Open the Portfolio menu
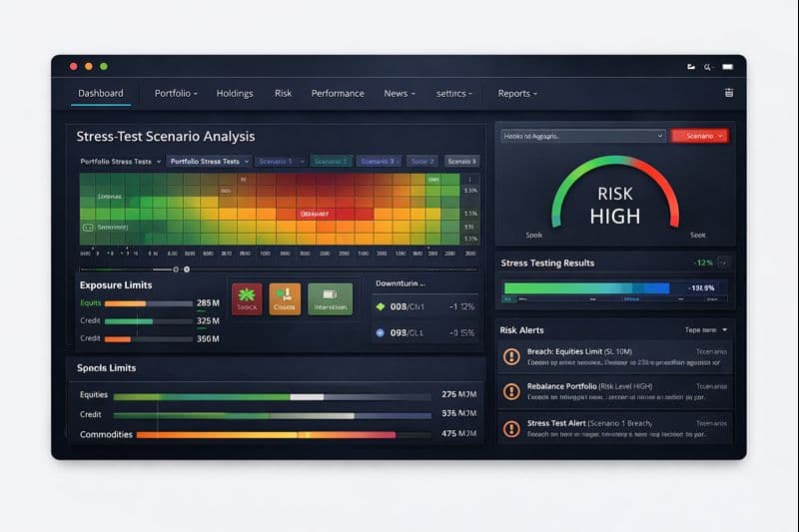The image size is (799, 532). tap(176, 93)
